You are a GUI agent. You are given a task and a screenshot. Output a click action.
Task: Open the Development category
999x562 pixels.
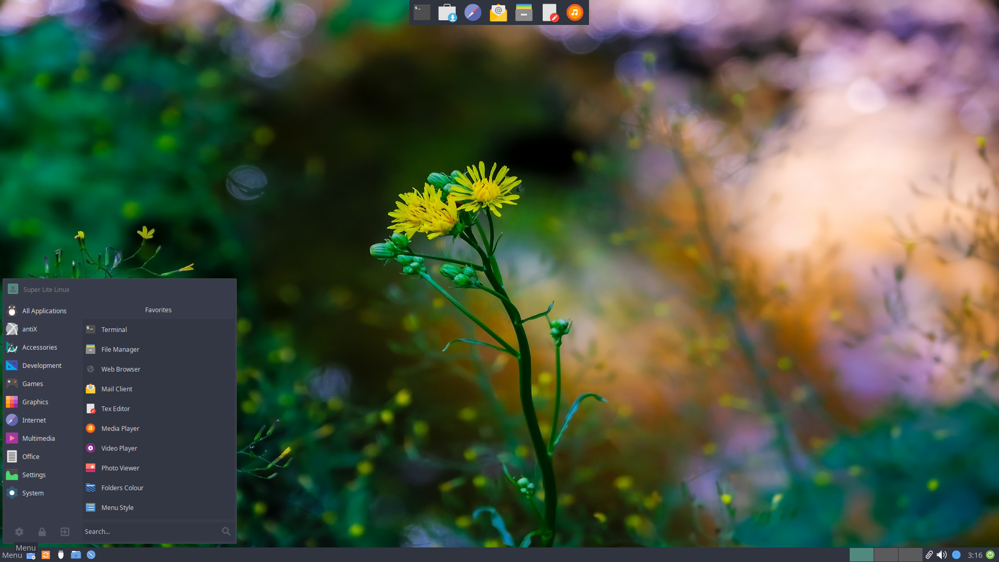(42, 365)
